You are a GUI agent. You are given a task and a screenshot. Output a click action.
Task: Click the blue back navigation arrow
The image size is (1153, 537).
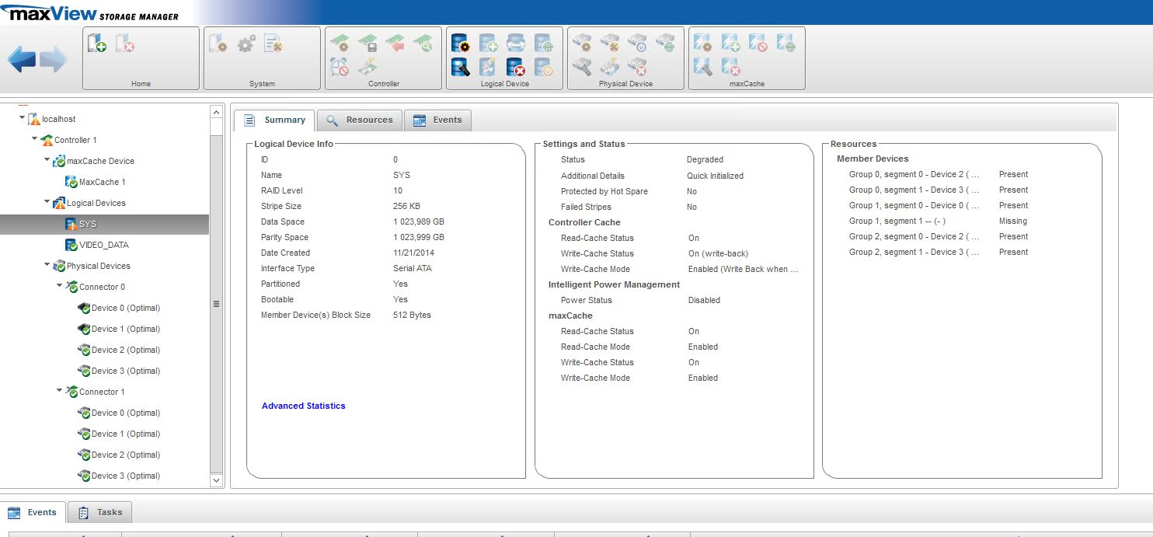point(22,59)
